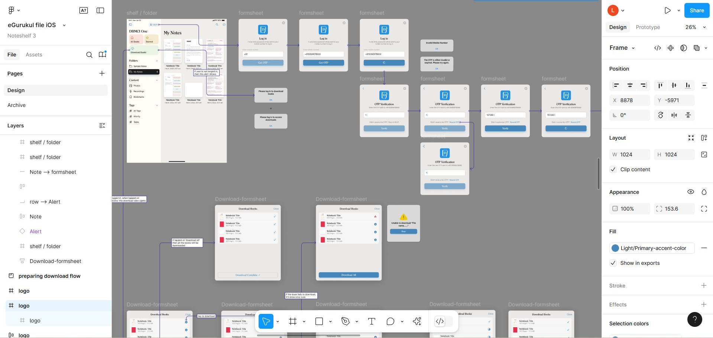The image size is (713, 338).
Task: Open user avatar L dropdown arrow
Action: pyautogui.click(x=623, y=10)
